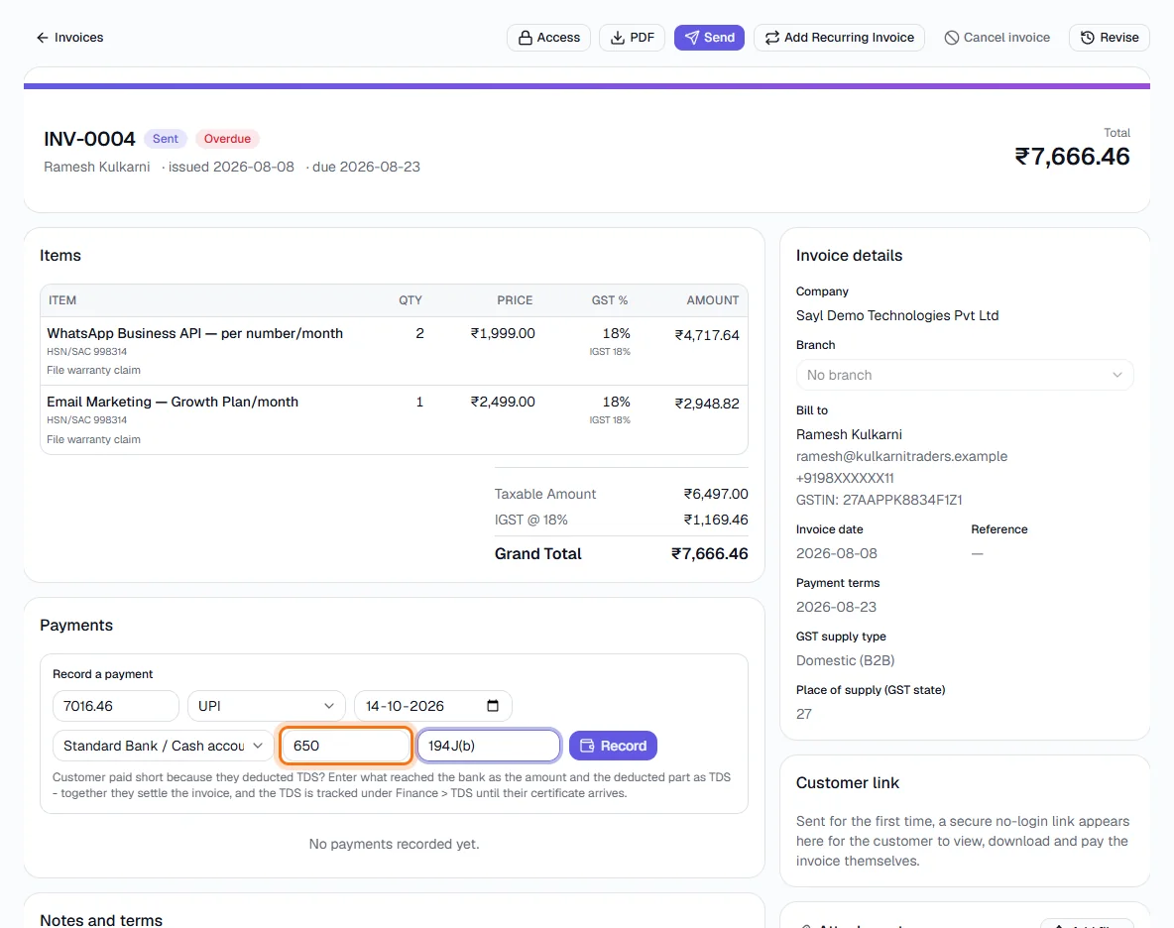Click the email ramesh@kulkarnitraders.example

901,456
